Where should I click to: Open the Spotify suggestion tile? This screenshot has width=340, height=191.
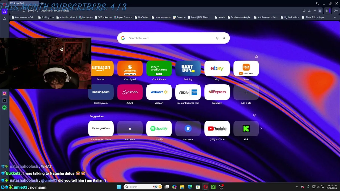tap(159, 129)
